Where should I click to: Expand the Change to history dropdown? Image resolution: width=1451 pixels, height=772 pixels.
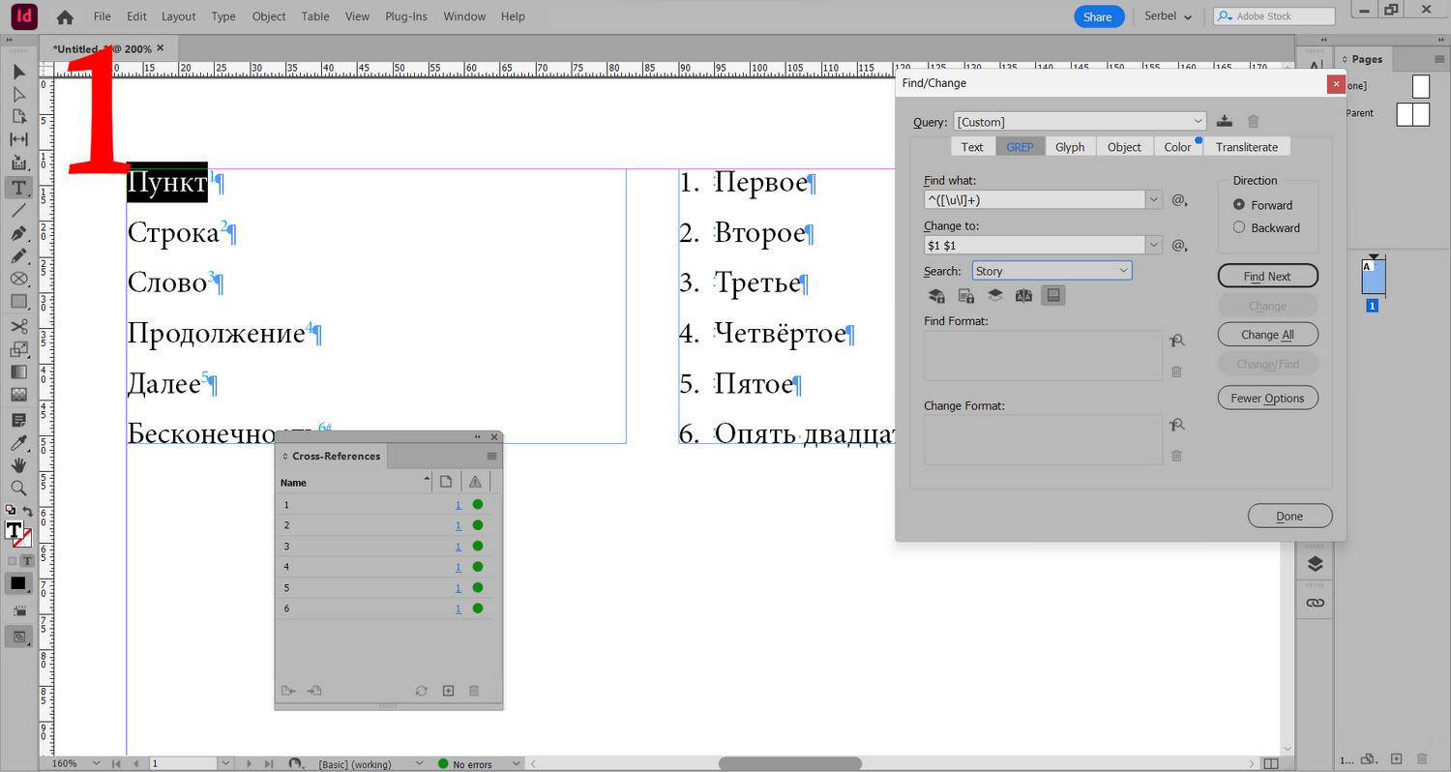[x=1154, y=246]
